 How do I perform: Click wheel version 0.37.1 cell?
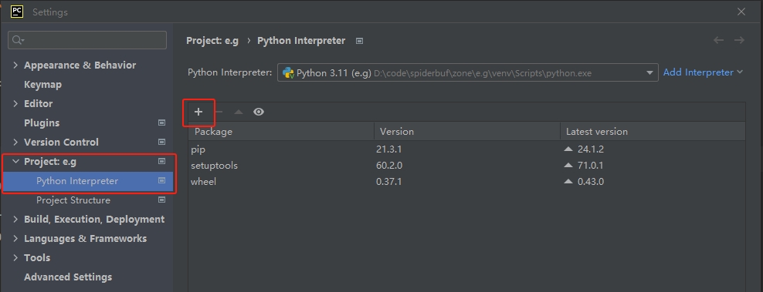click(388, 181)
